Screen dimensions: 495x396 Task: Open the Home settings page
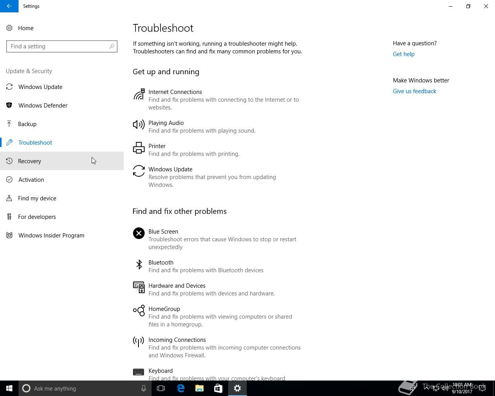62,28
